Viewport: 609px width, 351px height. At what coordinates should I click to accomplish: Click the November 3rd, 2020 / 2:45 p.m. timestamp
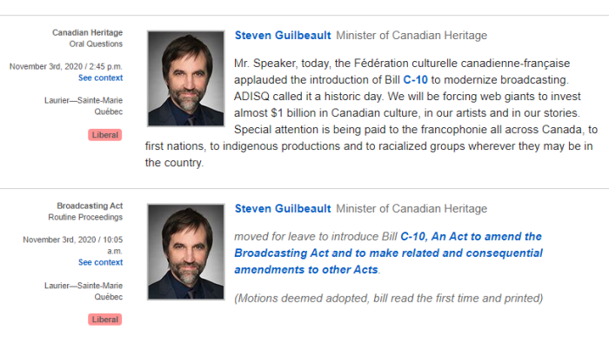pos(66,66)
